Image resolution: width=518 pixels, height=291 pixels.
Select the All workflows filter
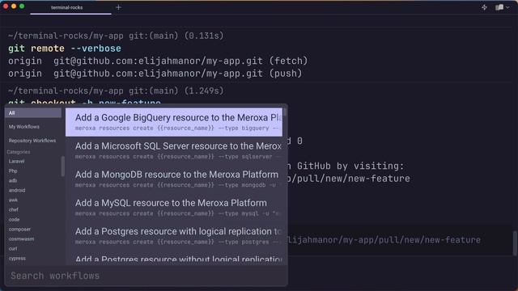[33, 113]
